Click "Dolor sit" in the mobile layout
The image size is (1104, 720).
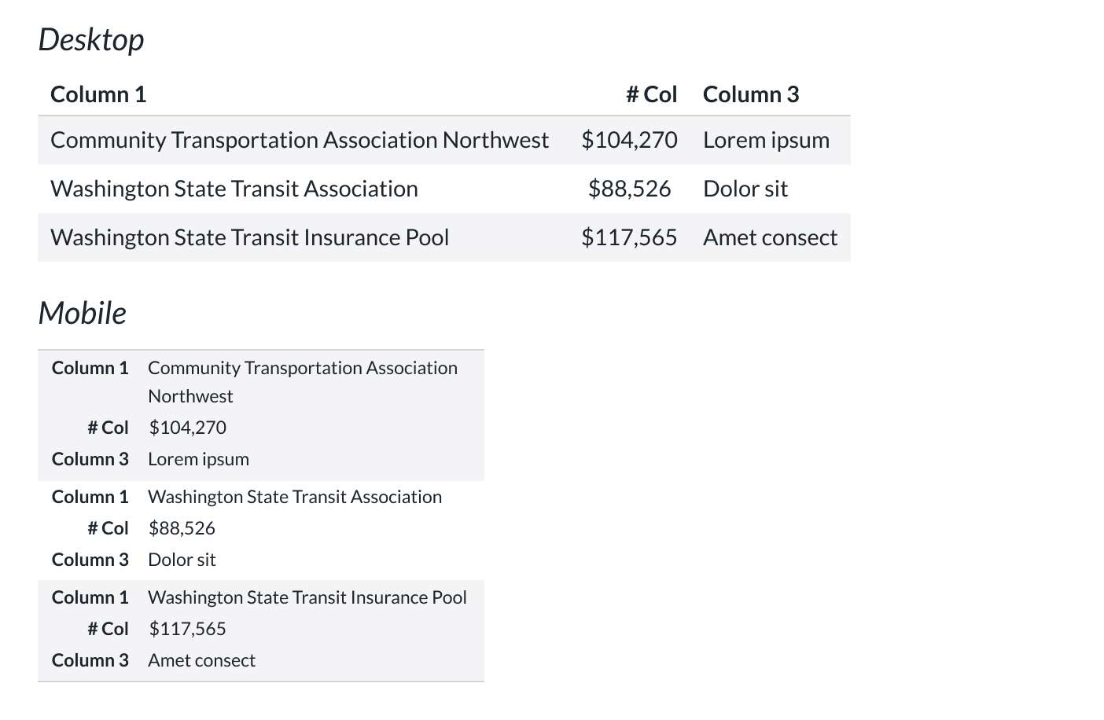pyautogui.click(x=182, y=560)
